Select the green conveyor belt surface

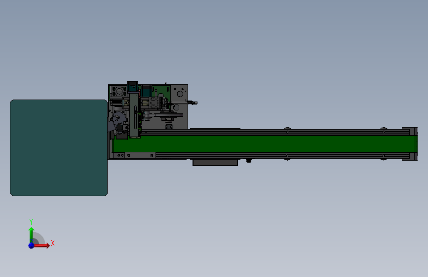tap(265, 144)
